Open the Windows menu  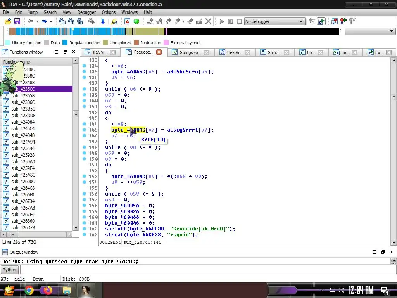(x=129, y=12)
